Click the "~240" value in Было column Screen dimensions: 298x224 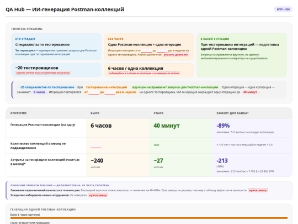pos(97,160)
